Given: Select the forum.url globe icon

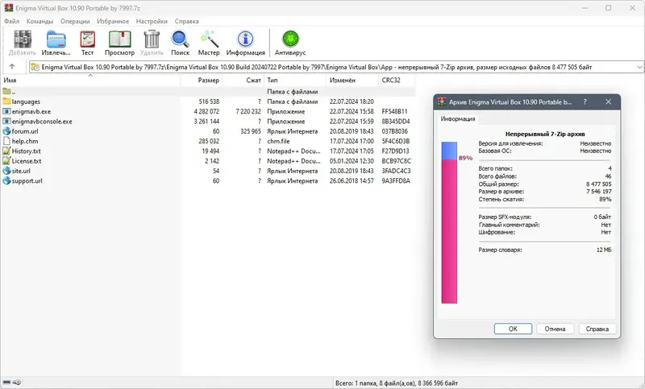Looking at the screenshot, I should (6, 131).
